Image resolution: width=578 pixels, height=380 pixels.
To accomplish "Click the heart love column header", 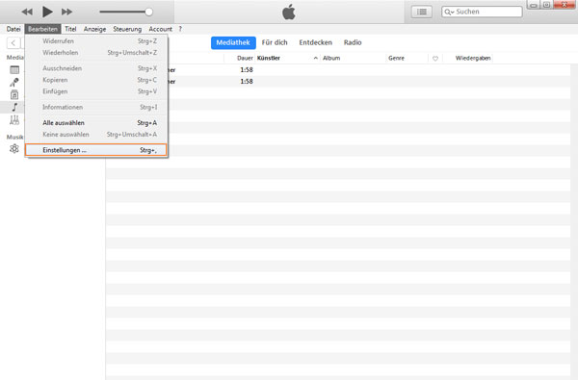I will click(x=435, y=59).
